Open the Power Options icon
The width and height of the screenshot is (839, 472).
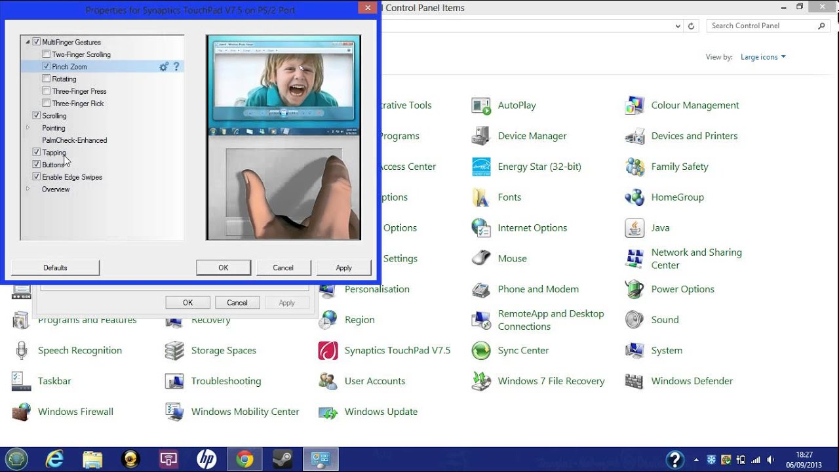[634, 289]
